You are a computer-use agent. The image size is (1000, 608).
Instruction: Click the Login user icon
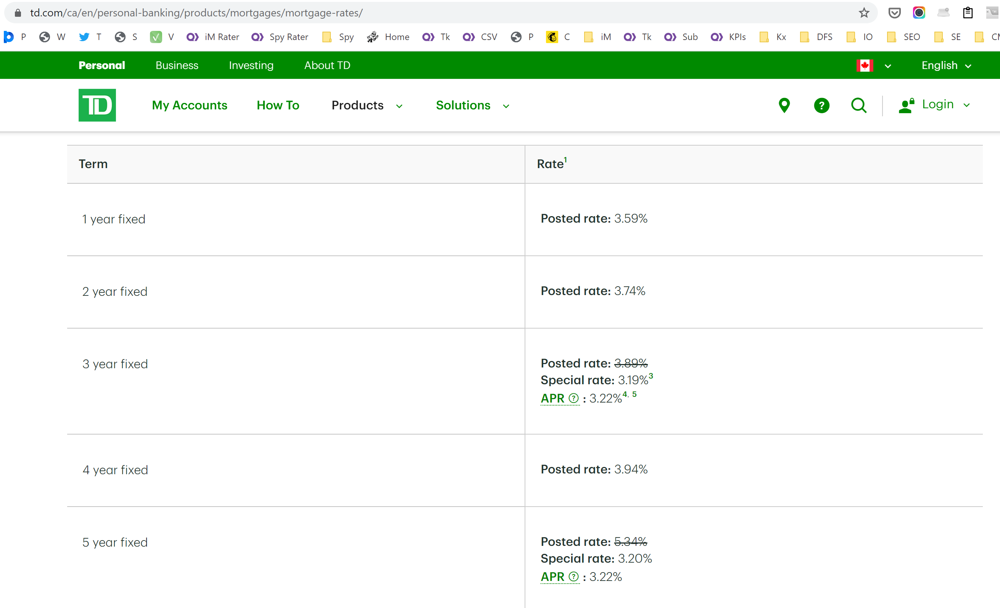pyautogui.click(x=906, y=106)
